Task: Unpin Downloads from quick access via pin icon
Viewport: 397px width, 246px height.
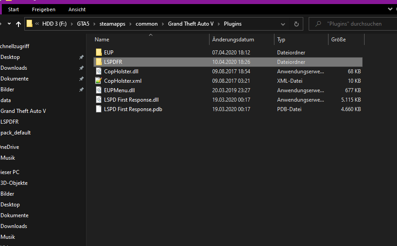Action: (81, 68)
